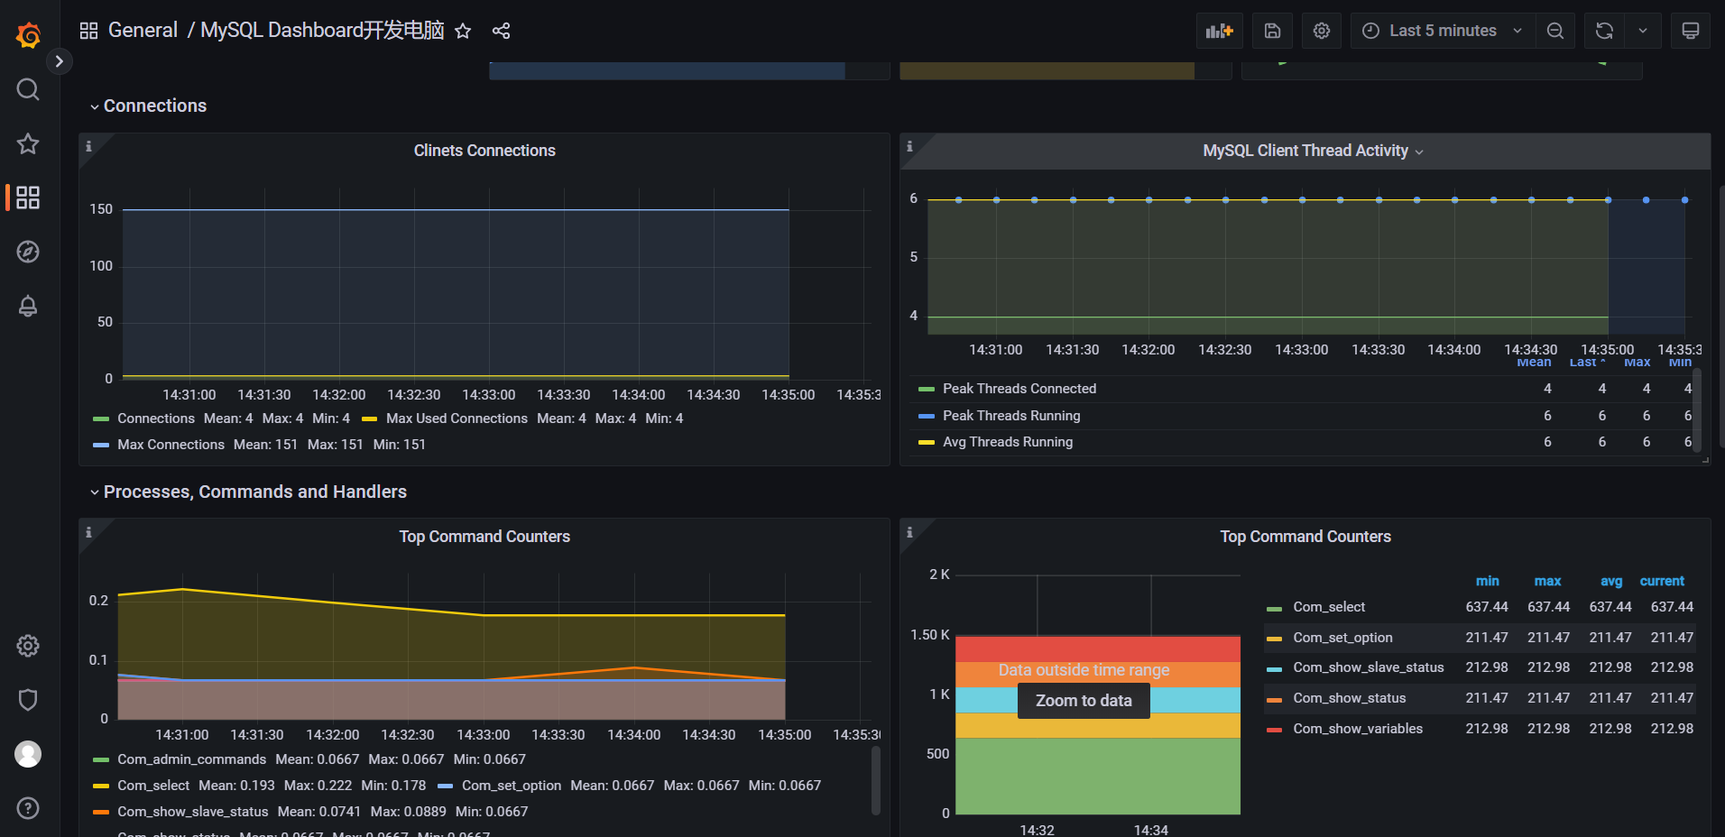Change color of Com_select swatch in table legend
Viewport: 1725px width, 837px height.
pyautogui.click(x=1274, y=609)
